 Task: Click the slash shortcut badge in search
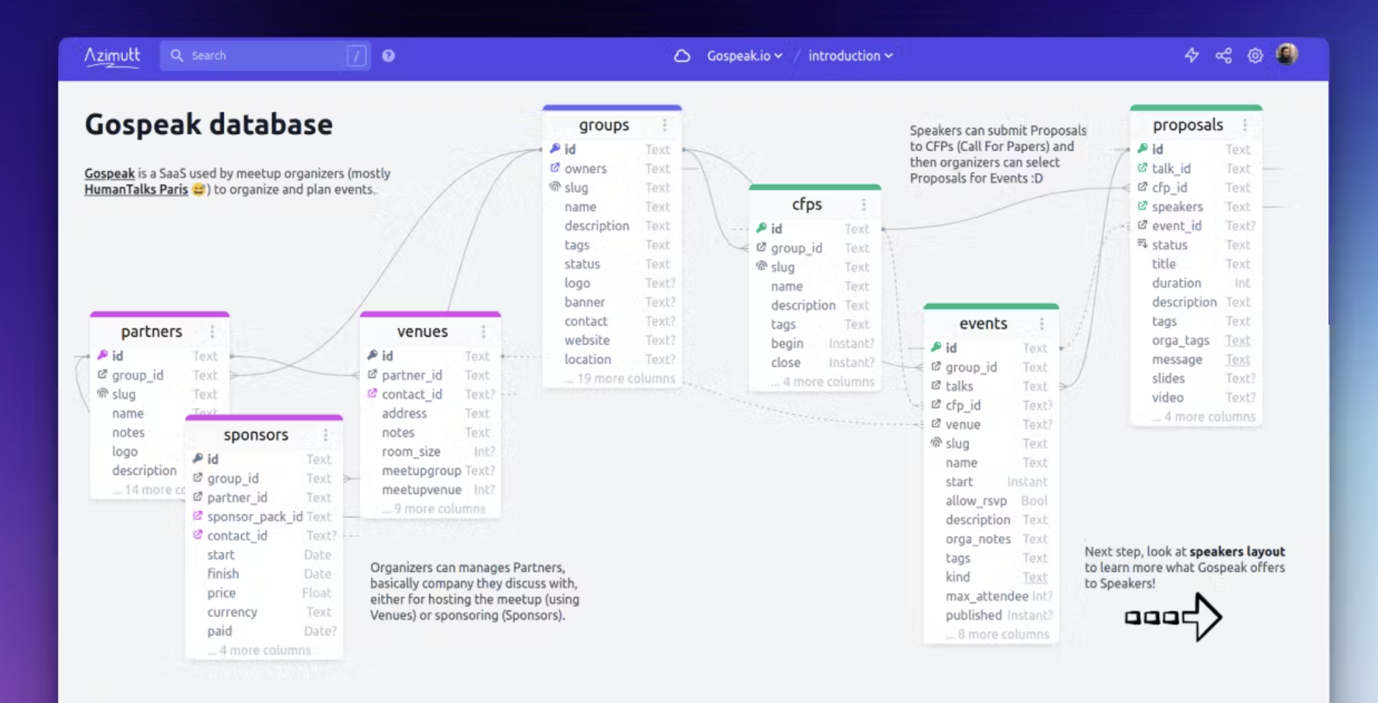click(x=356, y=56)
